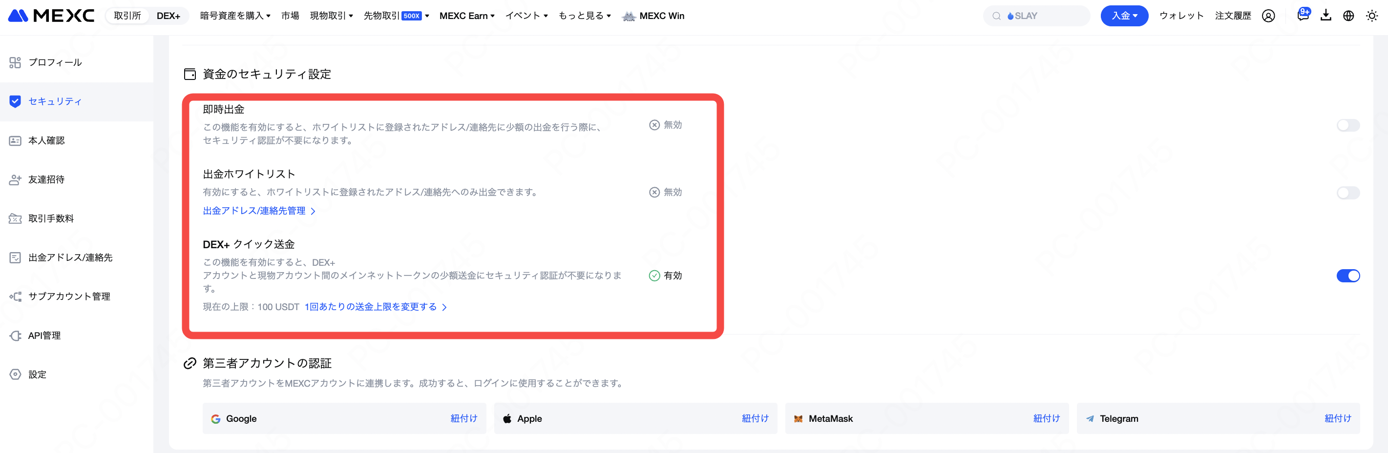Click 紐付け to link Google account
The width and height of the screenshot is (1388, 453).
pos(463,418)
